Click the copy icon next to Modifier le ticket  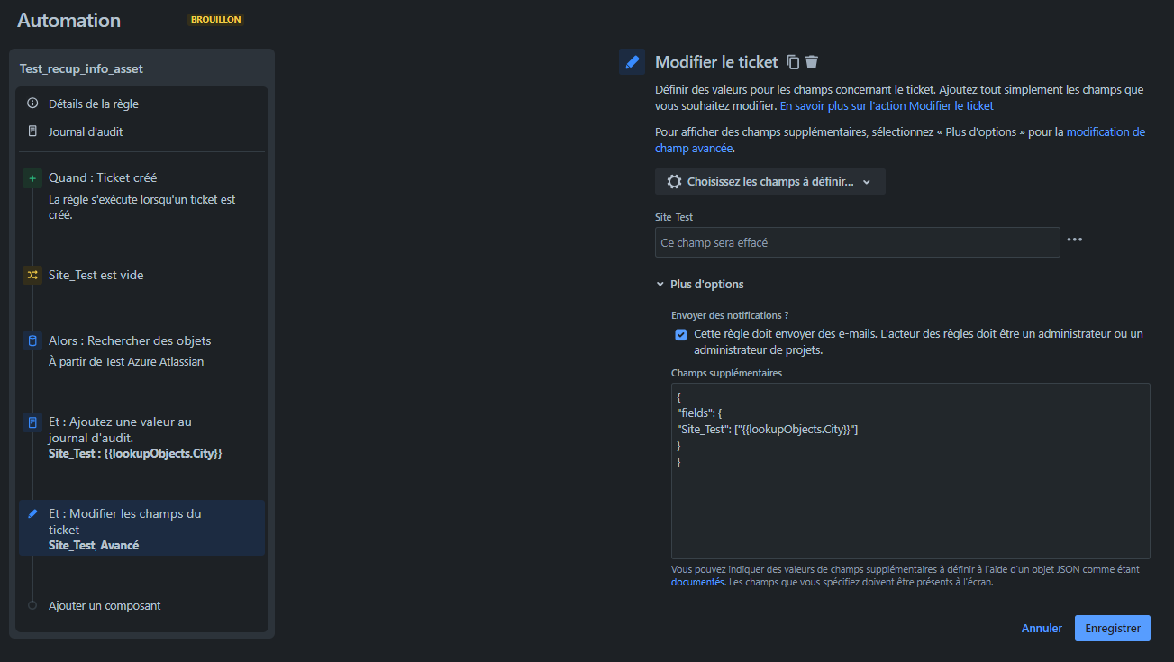coord(793,62)
